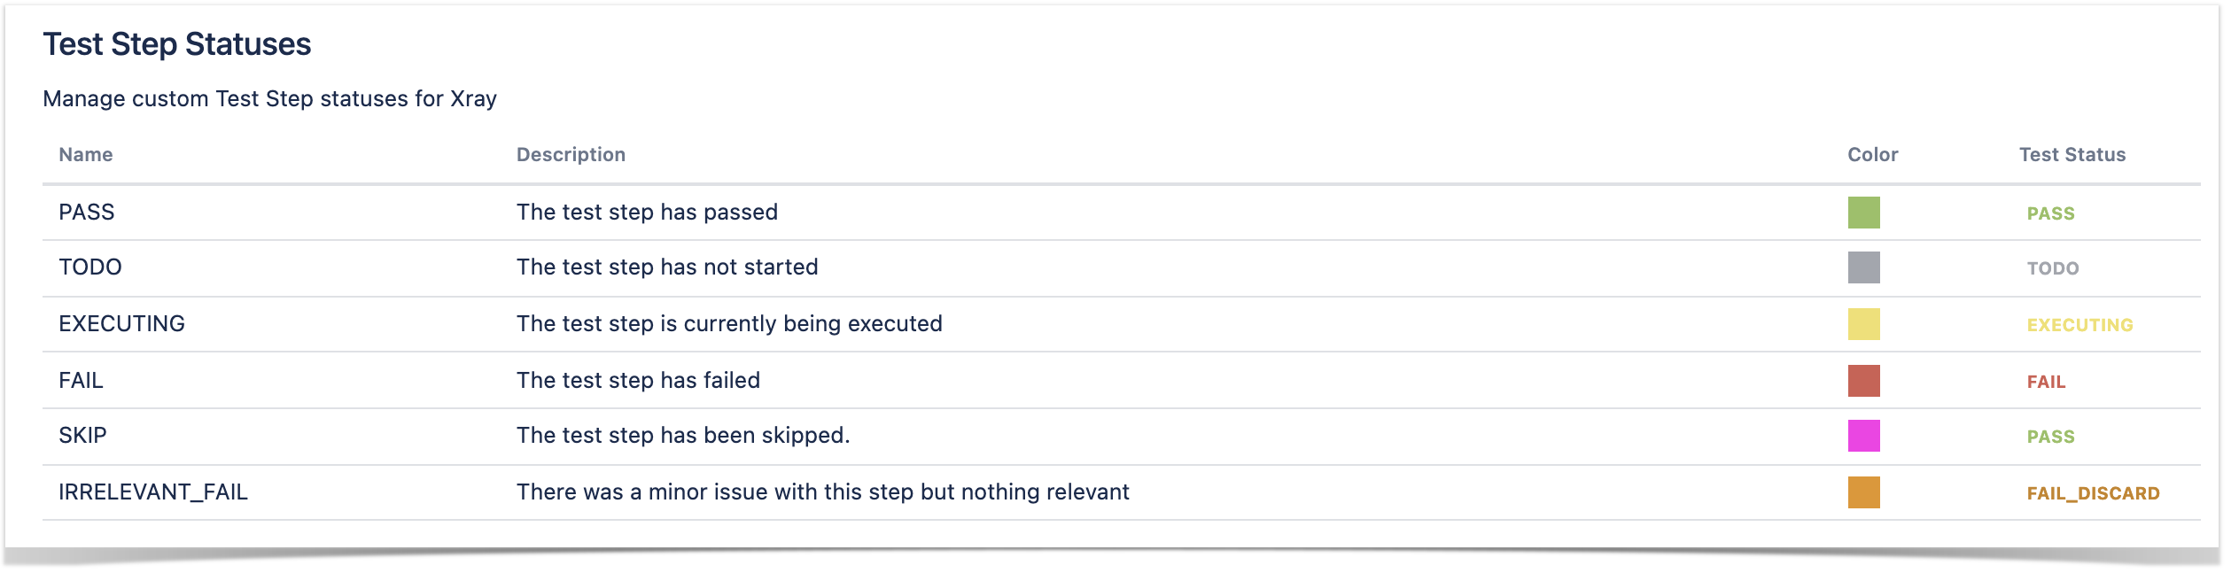Click the orange IRRELEVANT_FAIL color swatch
The width and height of the screenshot is (2231, 573).
pyautogui.click(x=1863, y=492)
